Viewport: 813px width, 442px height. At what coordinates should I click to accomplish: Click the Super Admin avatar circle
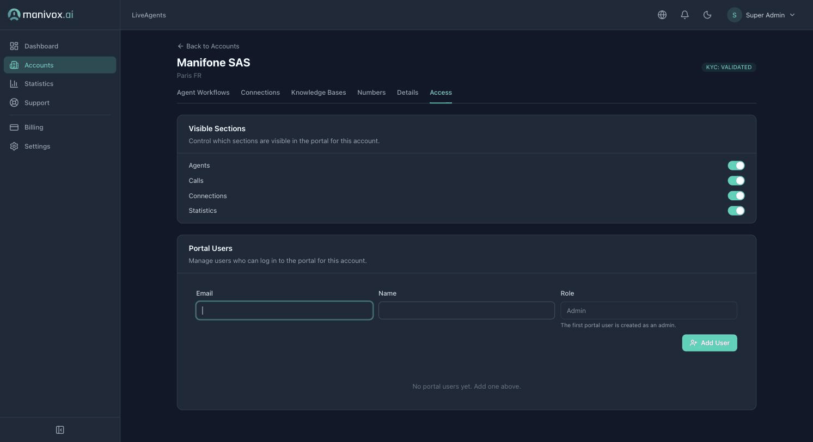click(x=734, y=15)
